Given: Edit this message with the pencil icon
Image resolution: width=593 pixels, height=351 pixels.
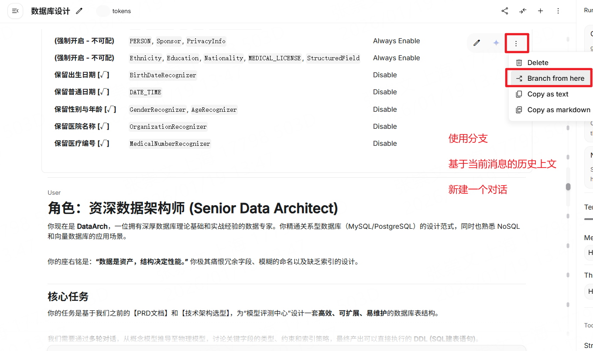Looking at the screenshot, I should (477, 43).
